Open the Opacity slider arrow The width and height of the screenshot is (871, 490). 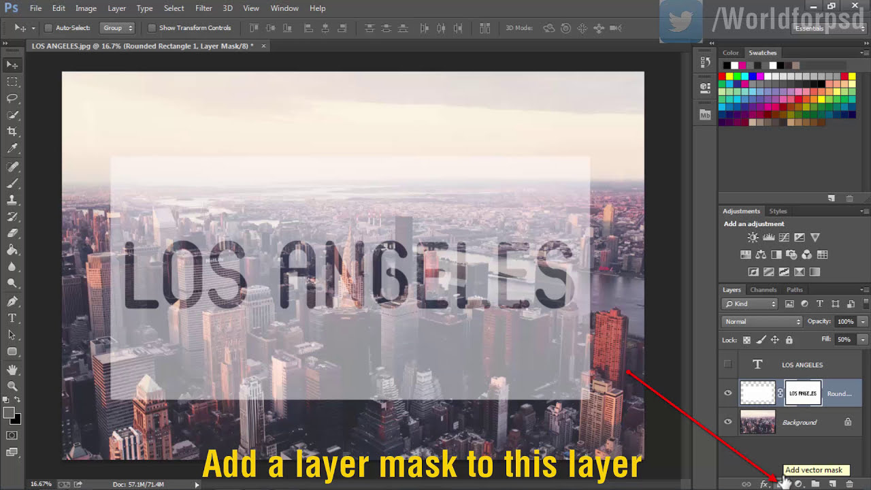[863, 321]
